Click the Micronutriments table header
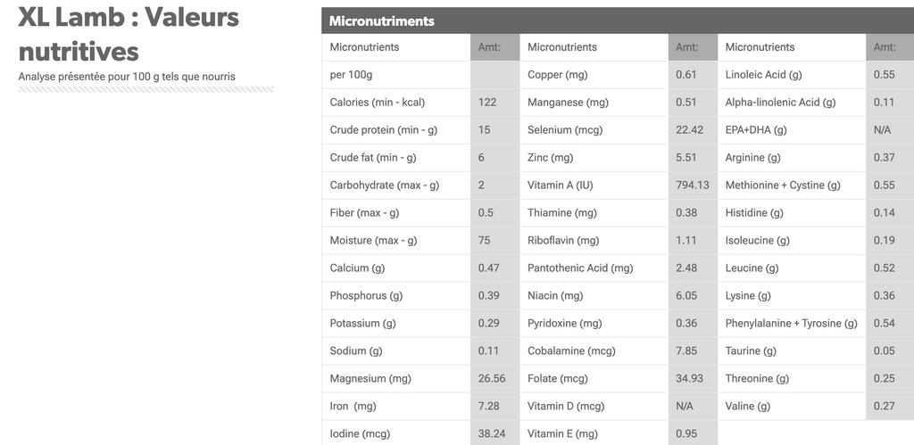914x445 pixels. tap(618, 21)
